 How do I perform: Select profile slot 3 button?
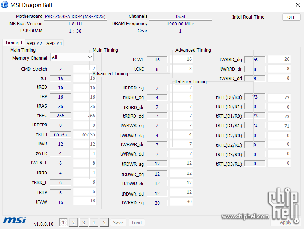click(x=84, y=222)
